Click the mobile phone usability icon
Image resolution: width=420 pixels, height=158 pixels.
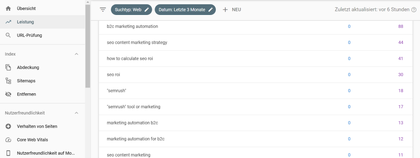8,153
